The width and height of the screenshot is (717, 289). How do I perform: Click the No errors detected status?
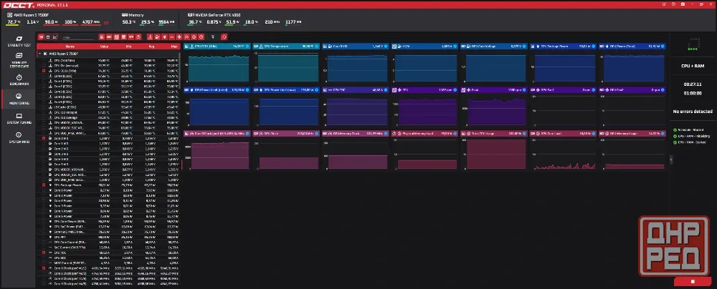(x=693, y=112)
